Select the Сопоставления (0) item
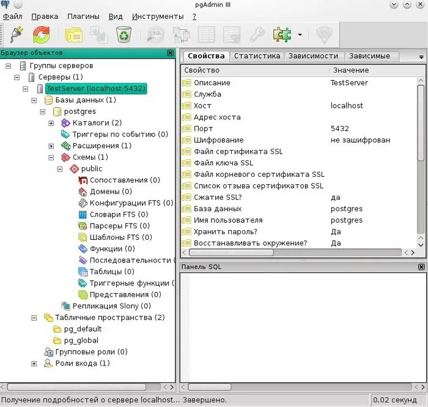Screen dimensions: 428x407 [125, 180]
